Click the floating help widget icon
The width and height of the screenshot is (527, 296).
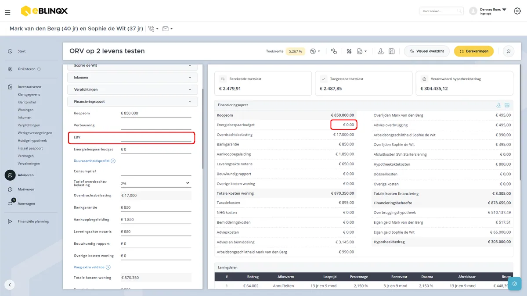[x=514, y=284]
